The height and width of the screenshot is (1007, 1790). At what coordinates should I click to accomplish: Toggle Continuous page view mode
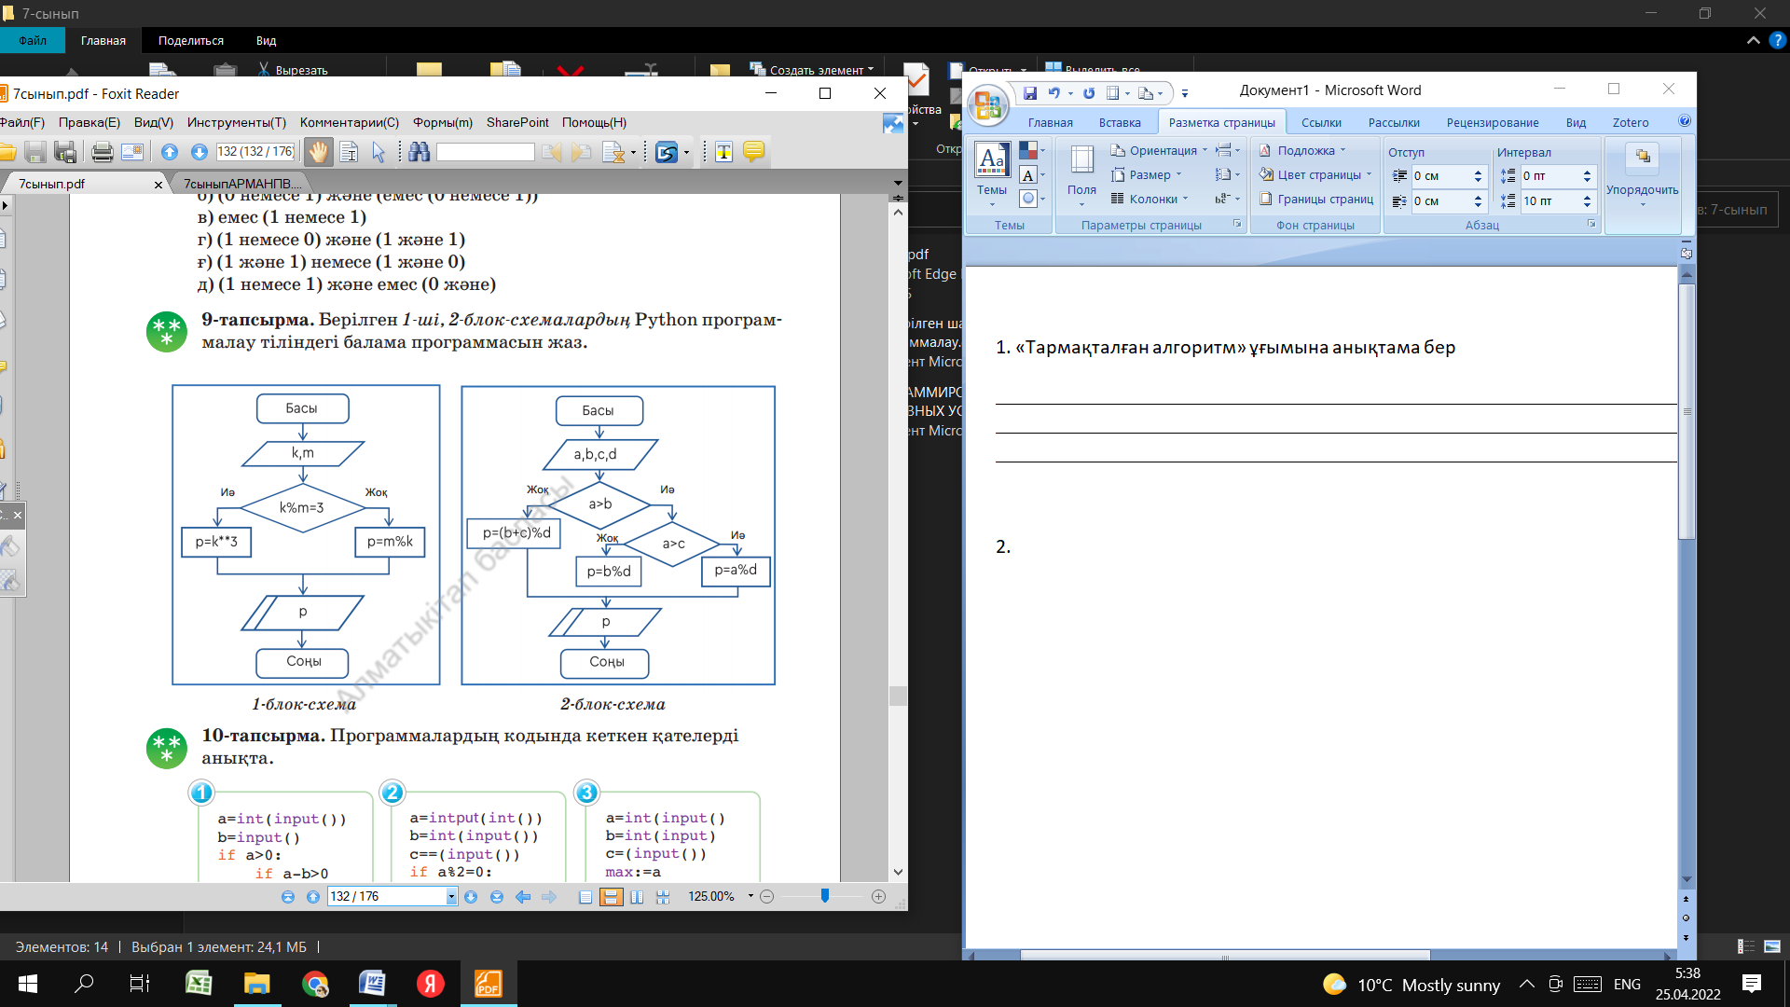[611, 897]
